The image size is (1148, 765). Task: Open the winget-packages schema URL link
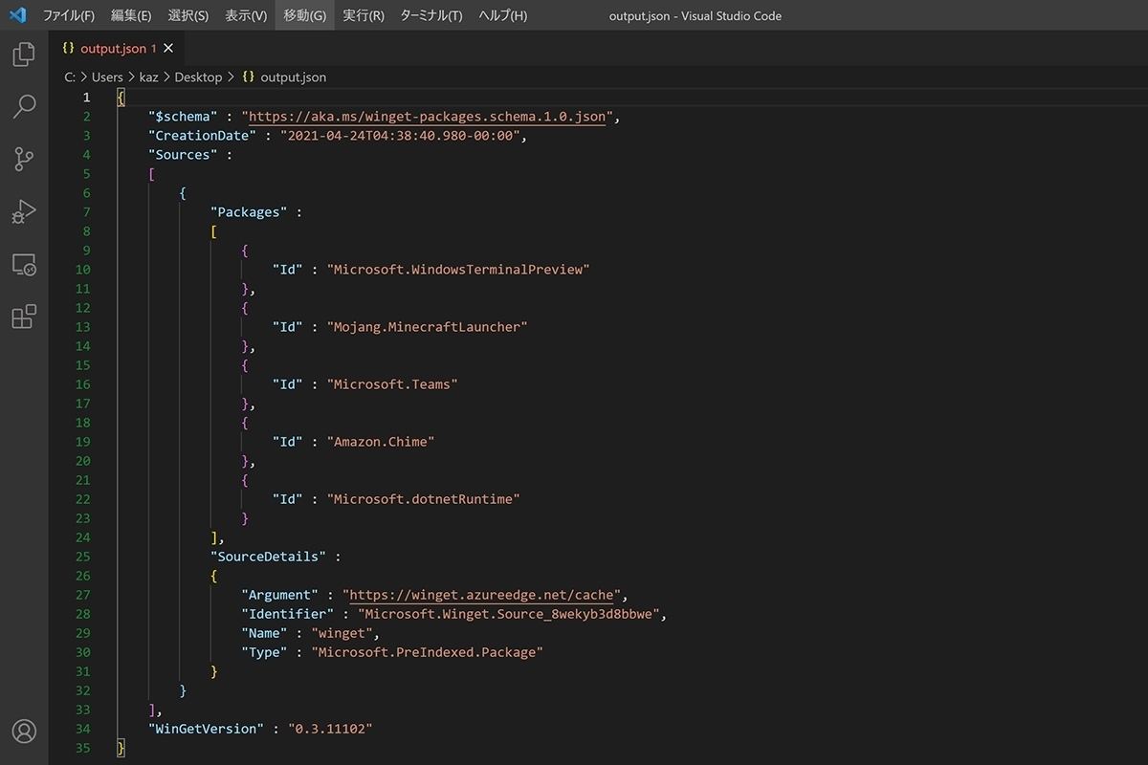(428, 117)
